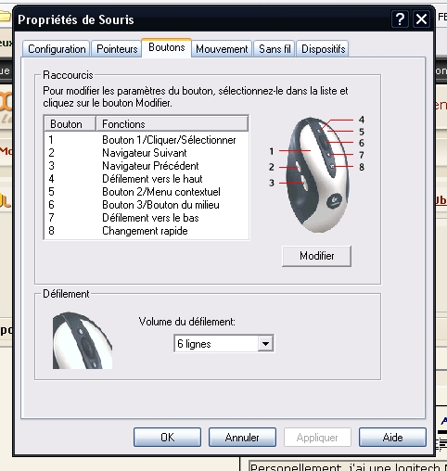
Task: Select the Dispositifs tab
Action: coord(323,49)
